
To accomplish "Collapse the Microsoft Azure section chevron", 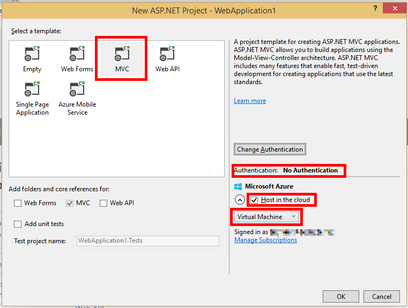I will (240, 200).
